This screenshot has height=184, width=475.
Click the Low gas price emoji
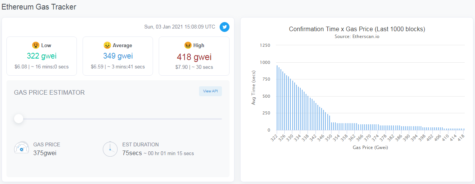[35, 45]
